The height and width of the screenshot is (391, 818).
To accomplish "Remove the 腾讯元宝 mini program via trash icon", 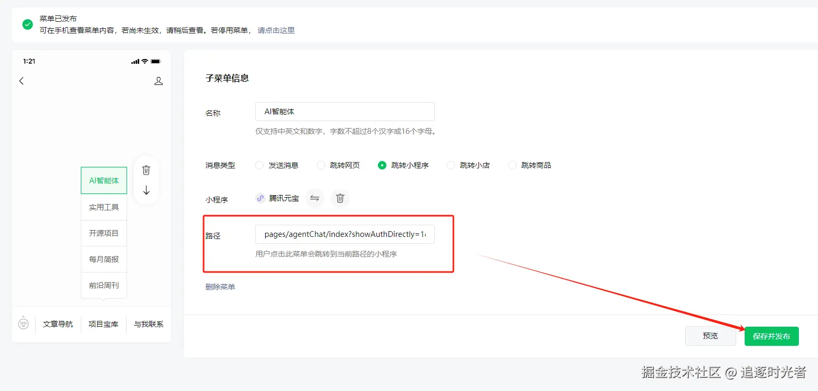I will [x=340, y=198].
